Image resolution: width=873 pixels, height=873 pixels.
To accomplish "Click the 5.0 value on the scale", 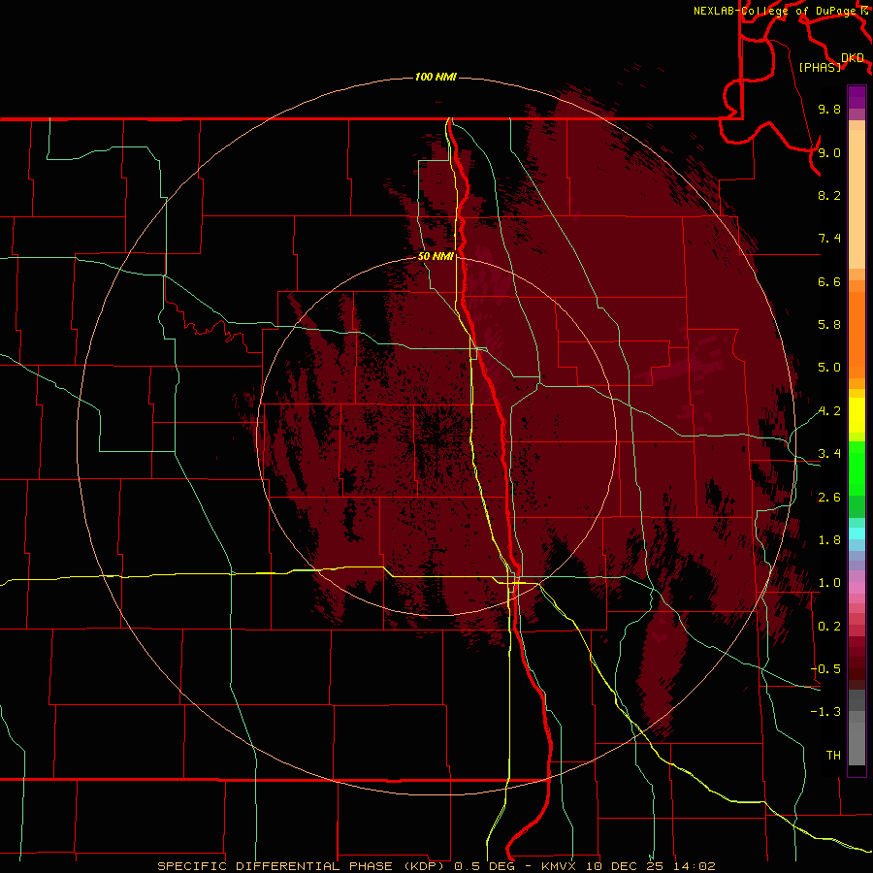I will tap(829, 368).
